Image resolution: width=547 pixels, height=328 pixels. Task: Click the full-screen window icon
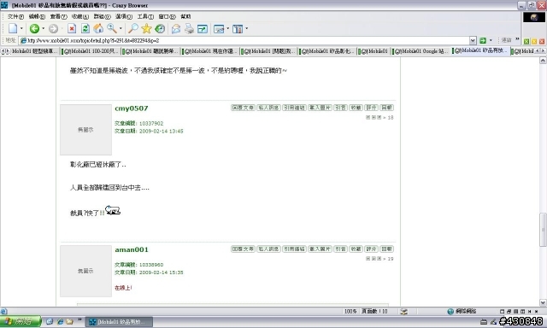[x=203, y=28]
